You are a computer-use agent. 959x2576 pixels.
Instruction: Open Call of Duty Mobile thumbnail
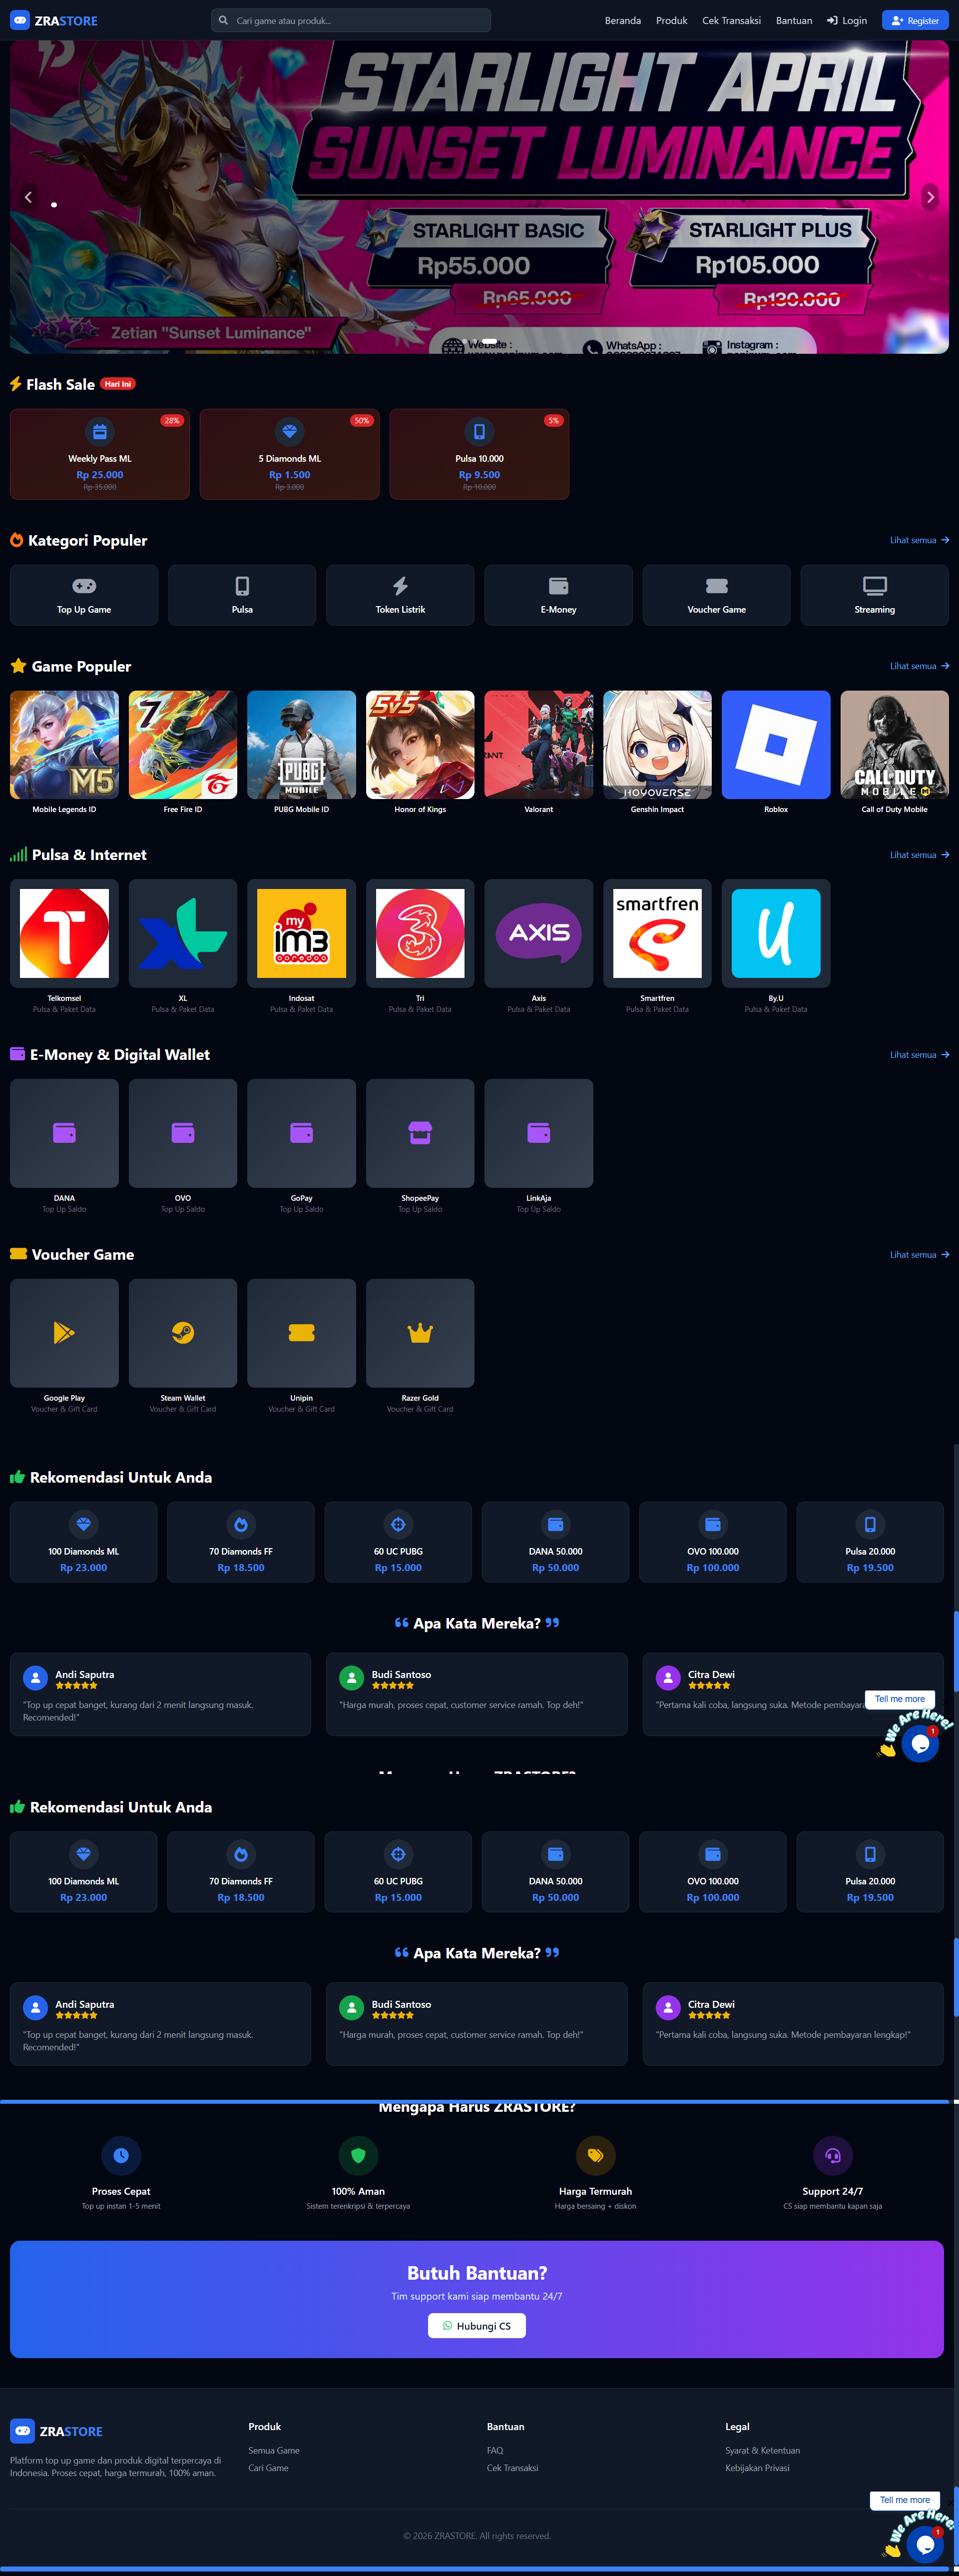click(x=894, y=744)
